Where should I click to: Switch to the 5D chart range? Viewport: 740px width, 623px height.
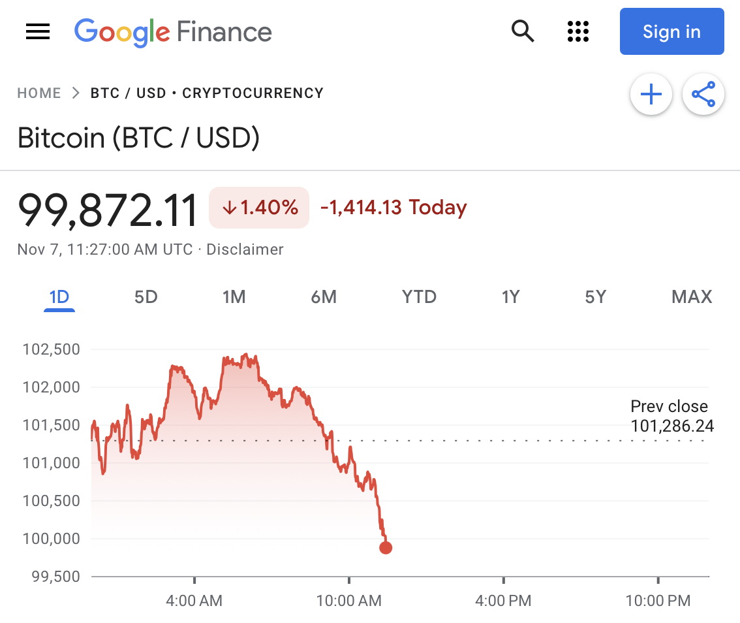(146, 298)
